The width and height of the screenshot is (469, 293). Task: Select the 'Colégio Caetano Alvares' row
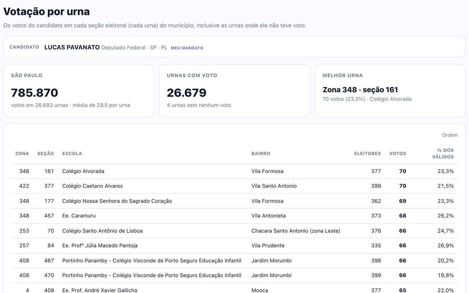point(235,186)
